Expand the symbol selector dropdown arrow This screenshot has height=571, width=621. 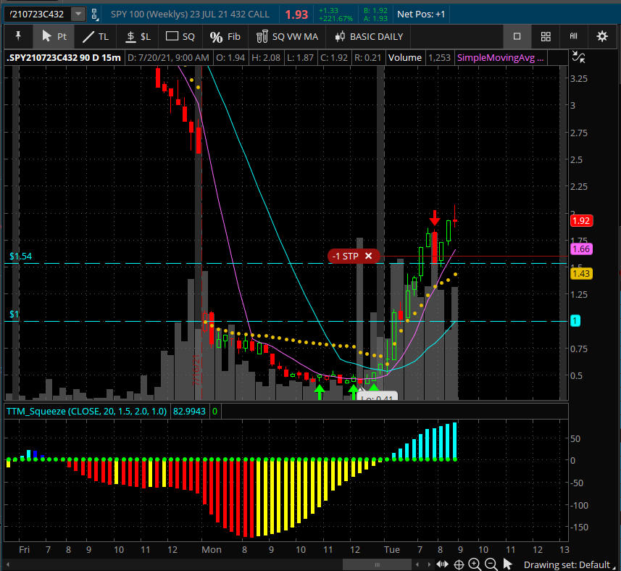pyautogui.click(x=78, y=14)
